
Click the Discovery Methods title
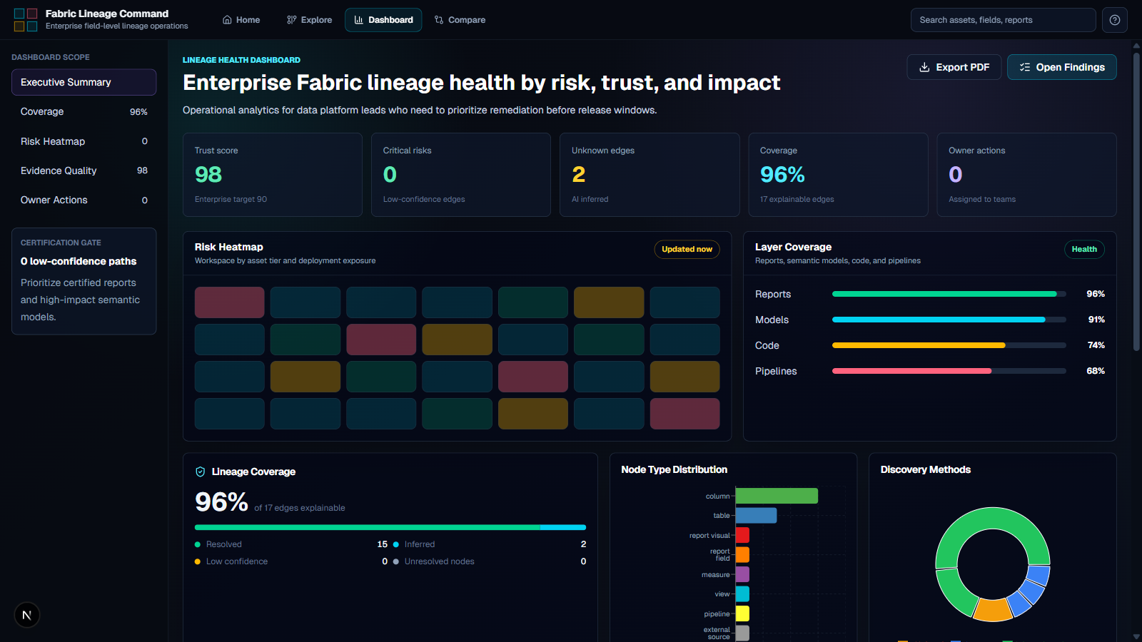coord(925,469)
